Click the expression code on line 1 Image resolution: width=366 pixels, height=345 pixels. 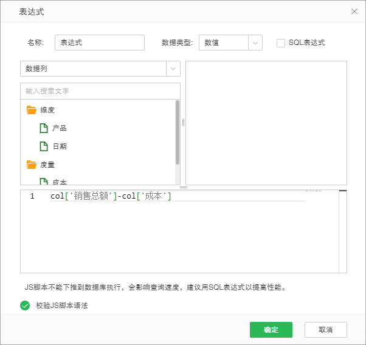point(111,196)
